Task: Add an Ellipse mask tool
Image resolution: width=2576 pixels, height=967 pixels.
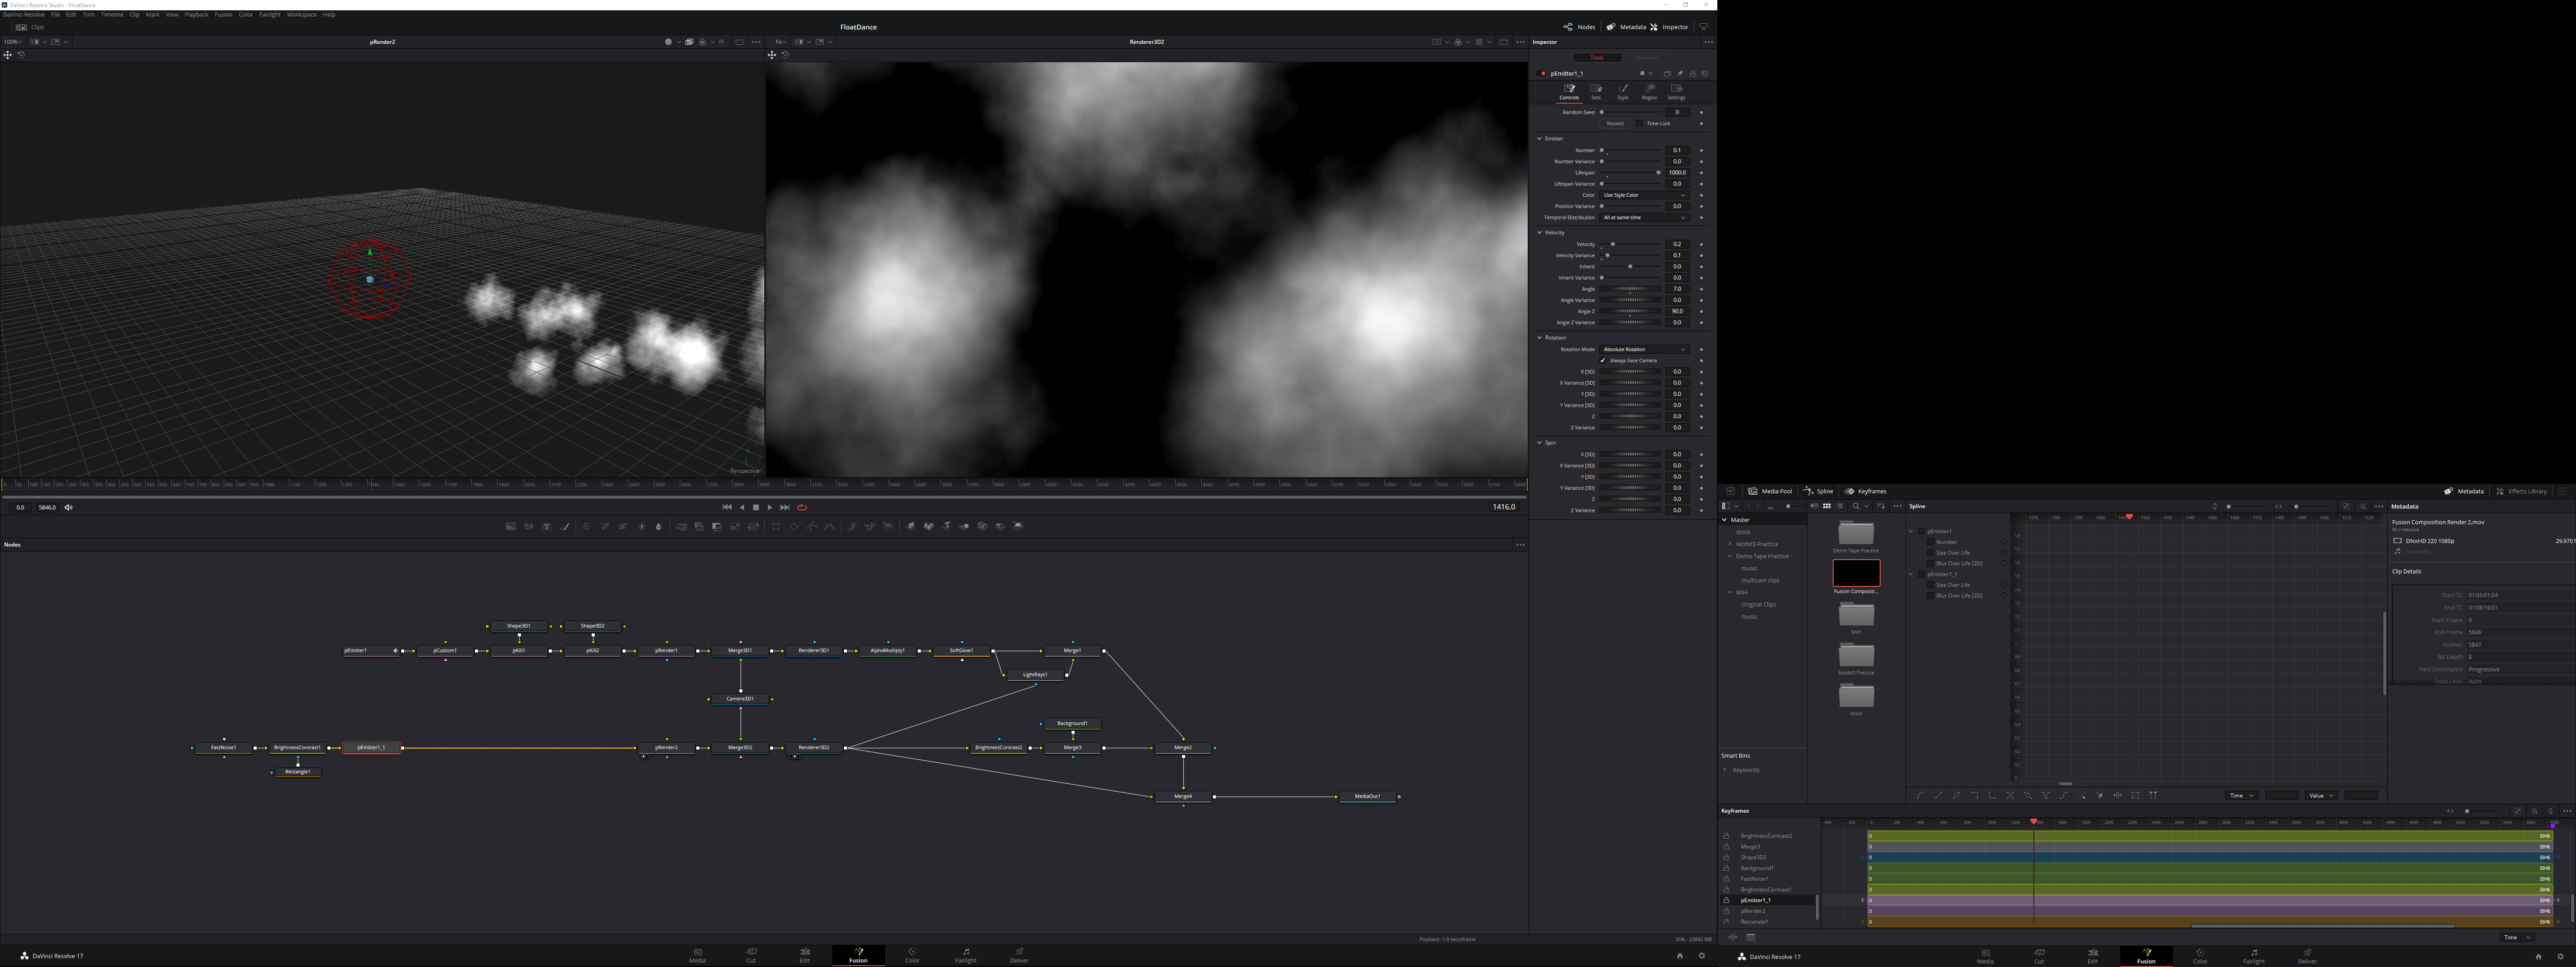Action: pos(794,526)
